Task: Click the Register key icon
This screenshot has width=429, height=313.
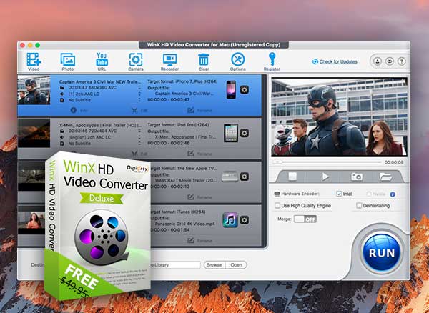Action: pyautogui.click(x=272, y=61)
